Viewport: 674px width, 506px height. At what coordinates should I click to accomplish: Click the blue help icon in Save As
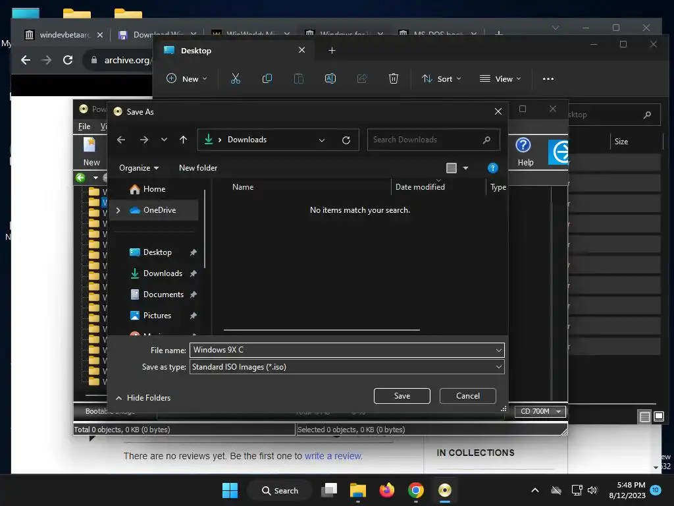coord(492,168)
